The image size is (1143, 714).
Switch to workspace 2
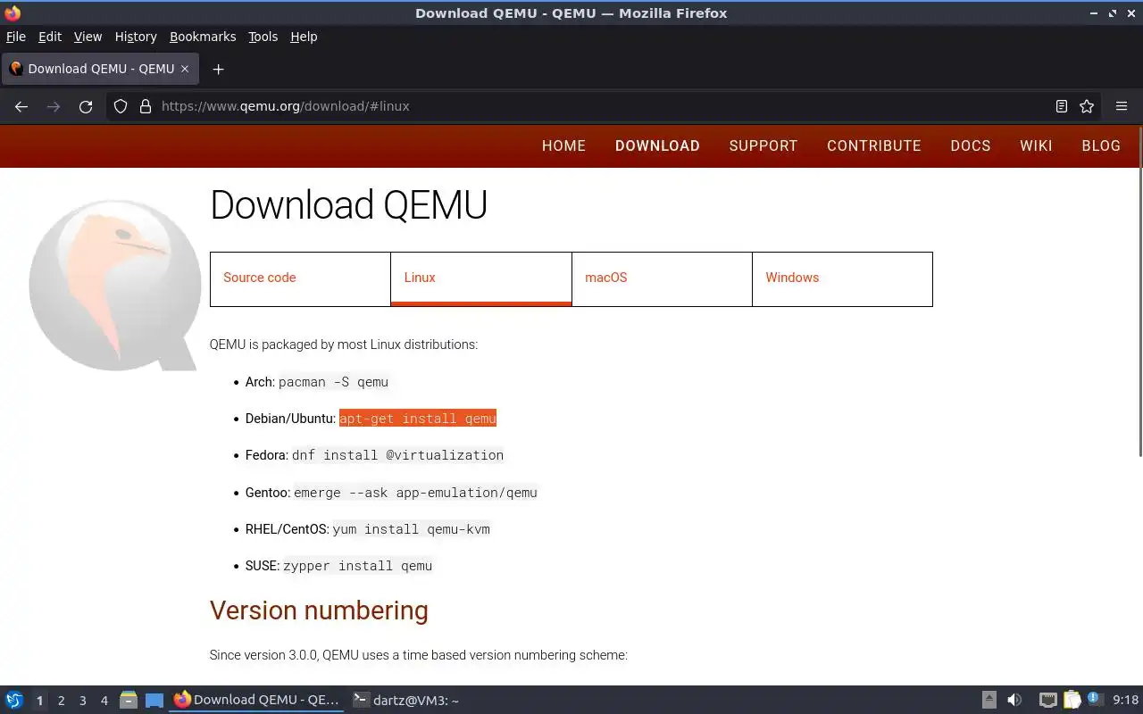61,701
